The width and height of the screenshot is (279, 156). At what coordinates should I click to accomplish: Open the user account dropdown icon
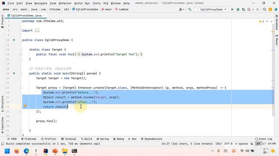point(181,10)
